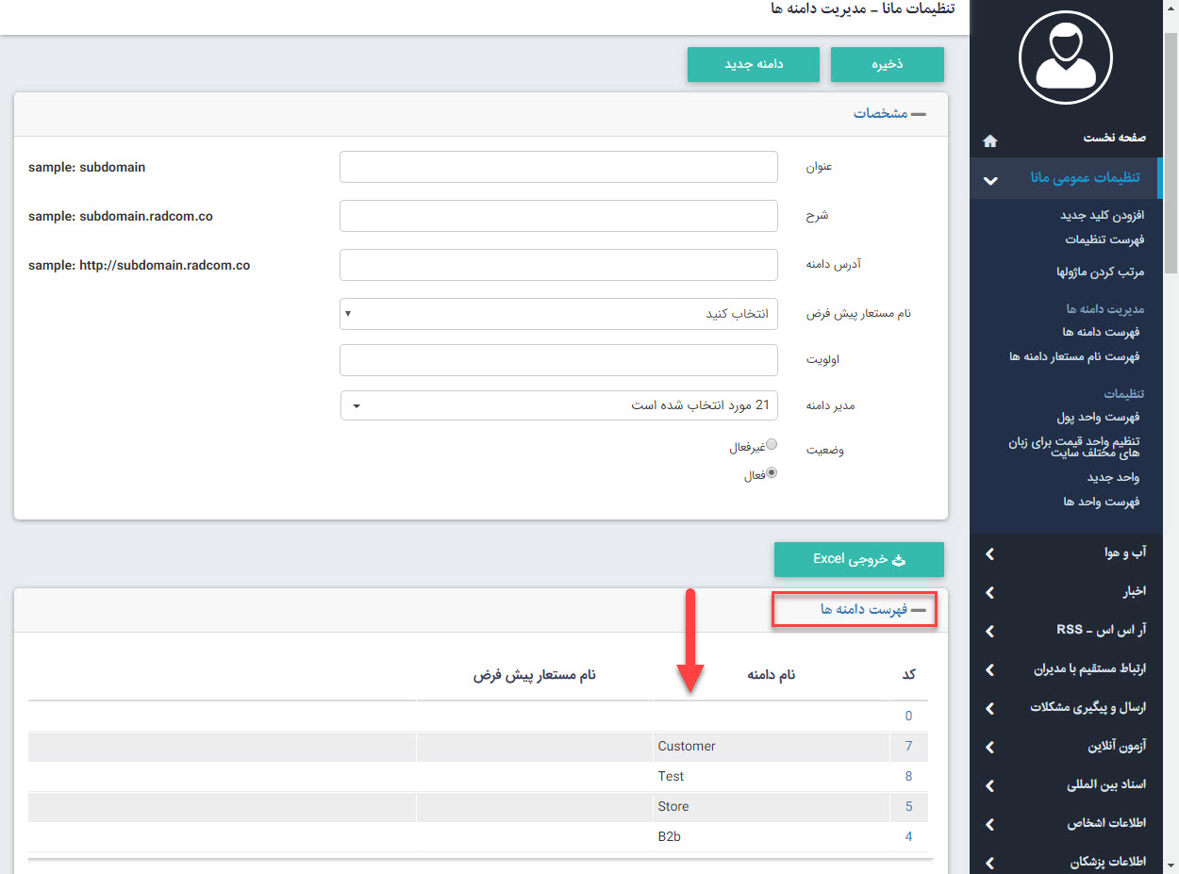1179x874 pixels.
Task: Click the دامنه جدید button
Action: [753, 65]
